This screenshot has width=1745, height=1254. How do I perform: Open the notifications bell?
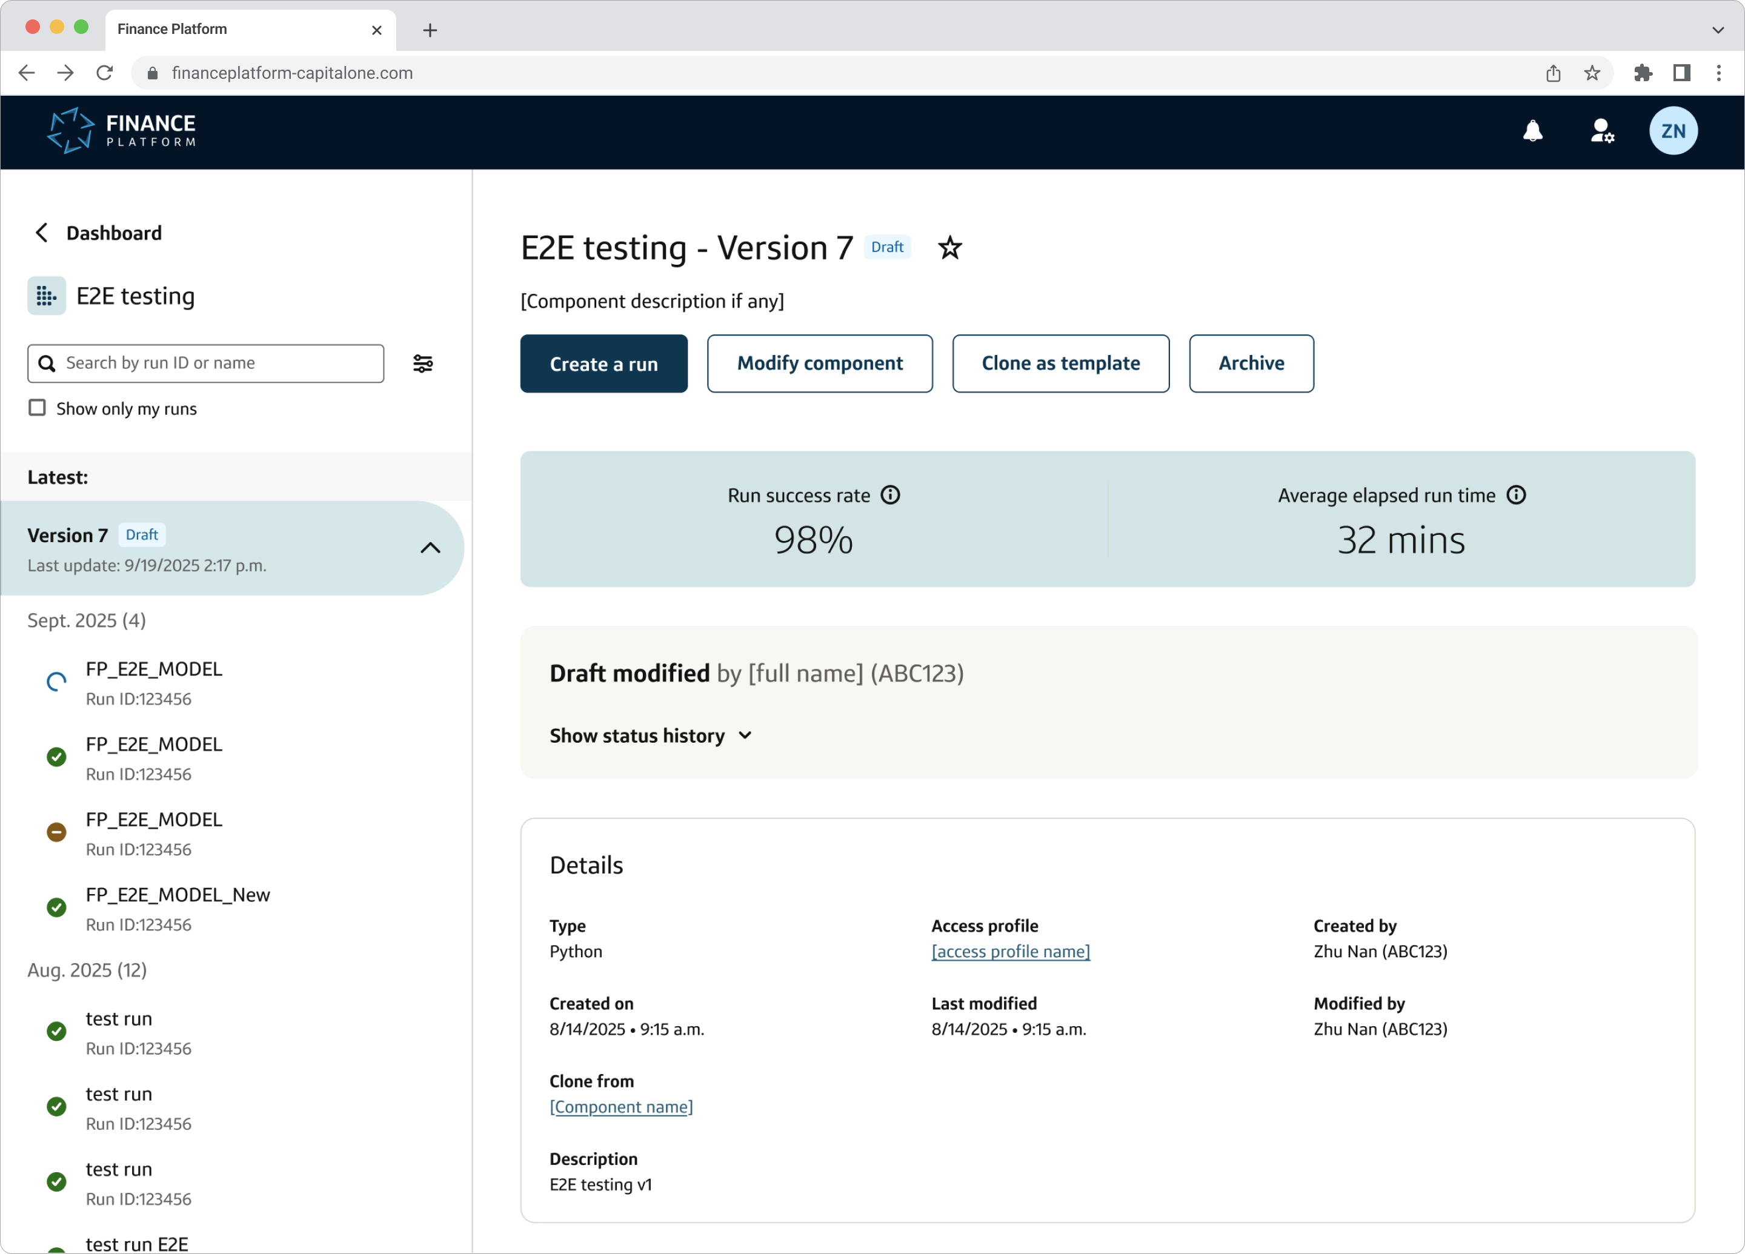coord(1532,131)
